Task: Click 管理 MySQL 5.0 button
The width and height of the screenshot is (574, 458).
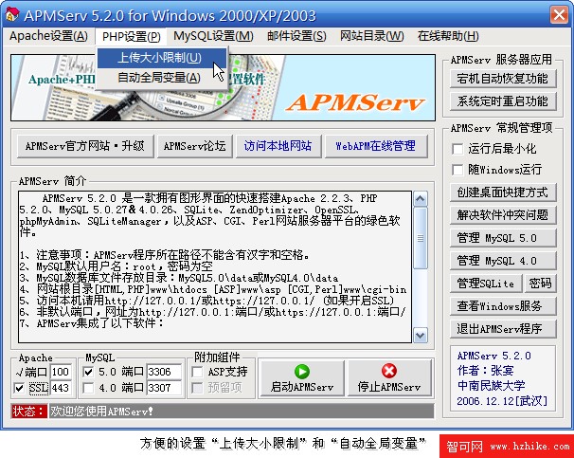Action: point(503,238)
